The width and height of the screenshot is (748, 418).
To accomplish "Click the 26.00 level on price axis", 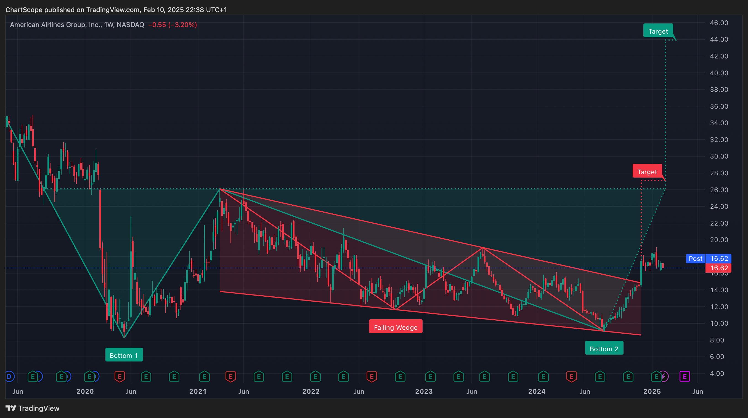I will (719, 190).
